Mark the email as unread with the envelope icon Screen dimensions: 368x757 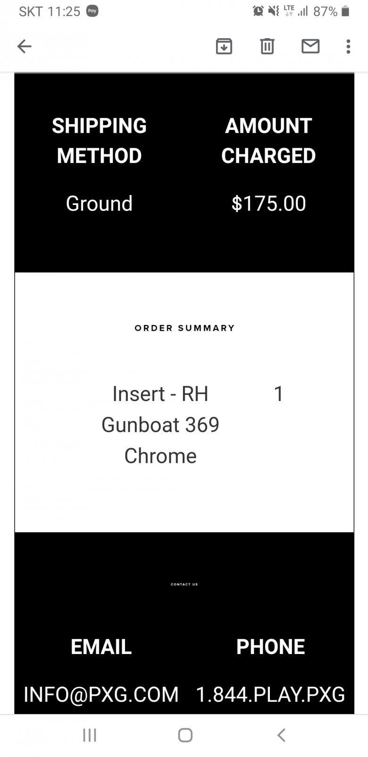pyautogui.click(x=310, y=46)
